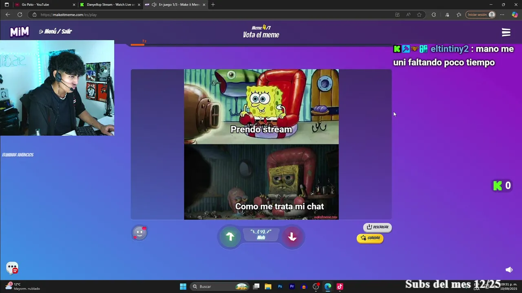Vote Meh on the meme

click(x=261, y=234)
